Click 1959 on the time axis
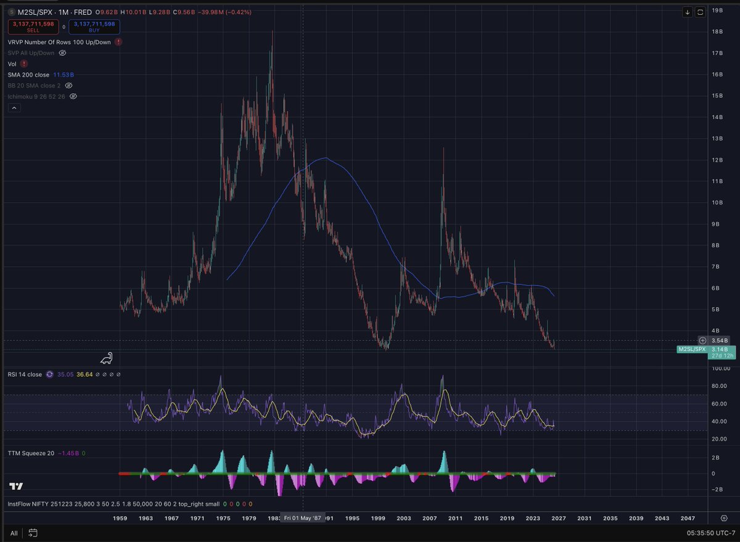The height and width of the screenshot is (542, 740). pyautogui.click(x=119, y=519)
